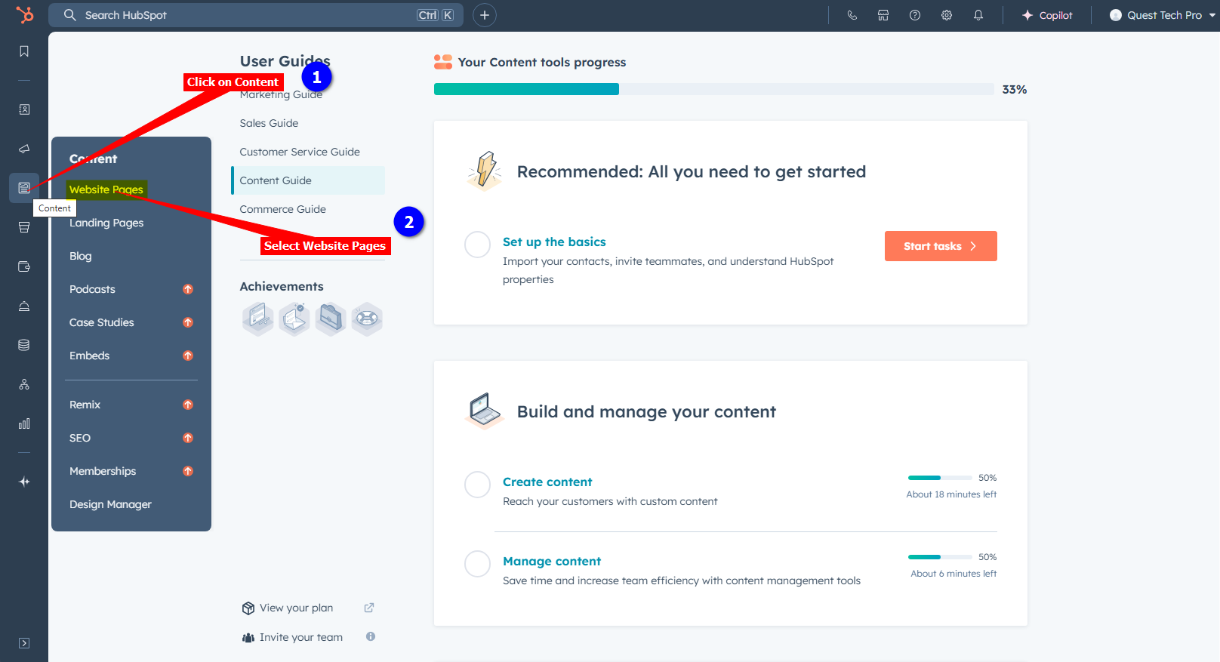Image resolution: width=1220 pixels, height=662 pixels.
Task: Click the 33% Content tools progress bar
Action: (x=713, y=89)
